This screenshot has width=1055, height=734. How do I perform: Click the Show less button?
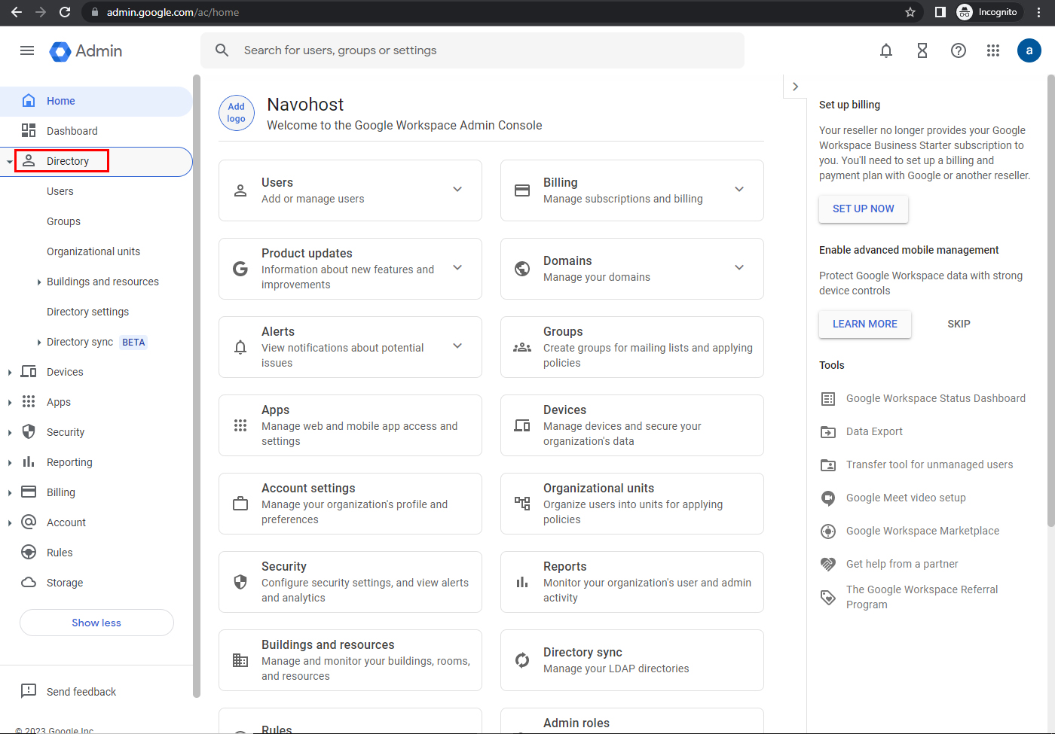coord(96,623)
